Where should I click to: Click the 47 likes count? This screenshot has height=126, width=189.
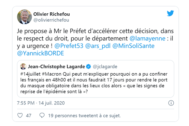(29, 116)
